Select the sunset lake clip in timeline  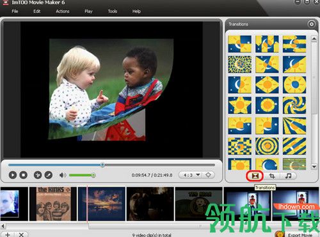[x=102, y=204]
